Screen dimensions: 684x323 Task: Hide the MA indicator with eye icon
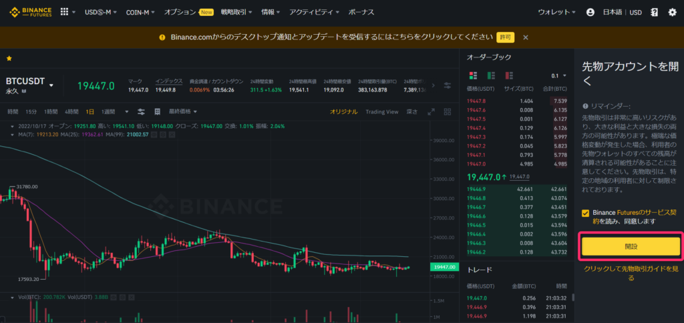pos(154,134)
